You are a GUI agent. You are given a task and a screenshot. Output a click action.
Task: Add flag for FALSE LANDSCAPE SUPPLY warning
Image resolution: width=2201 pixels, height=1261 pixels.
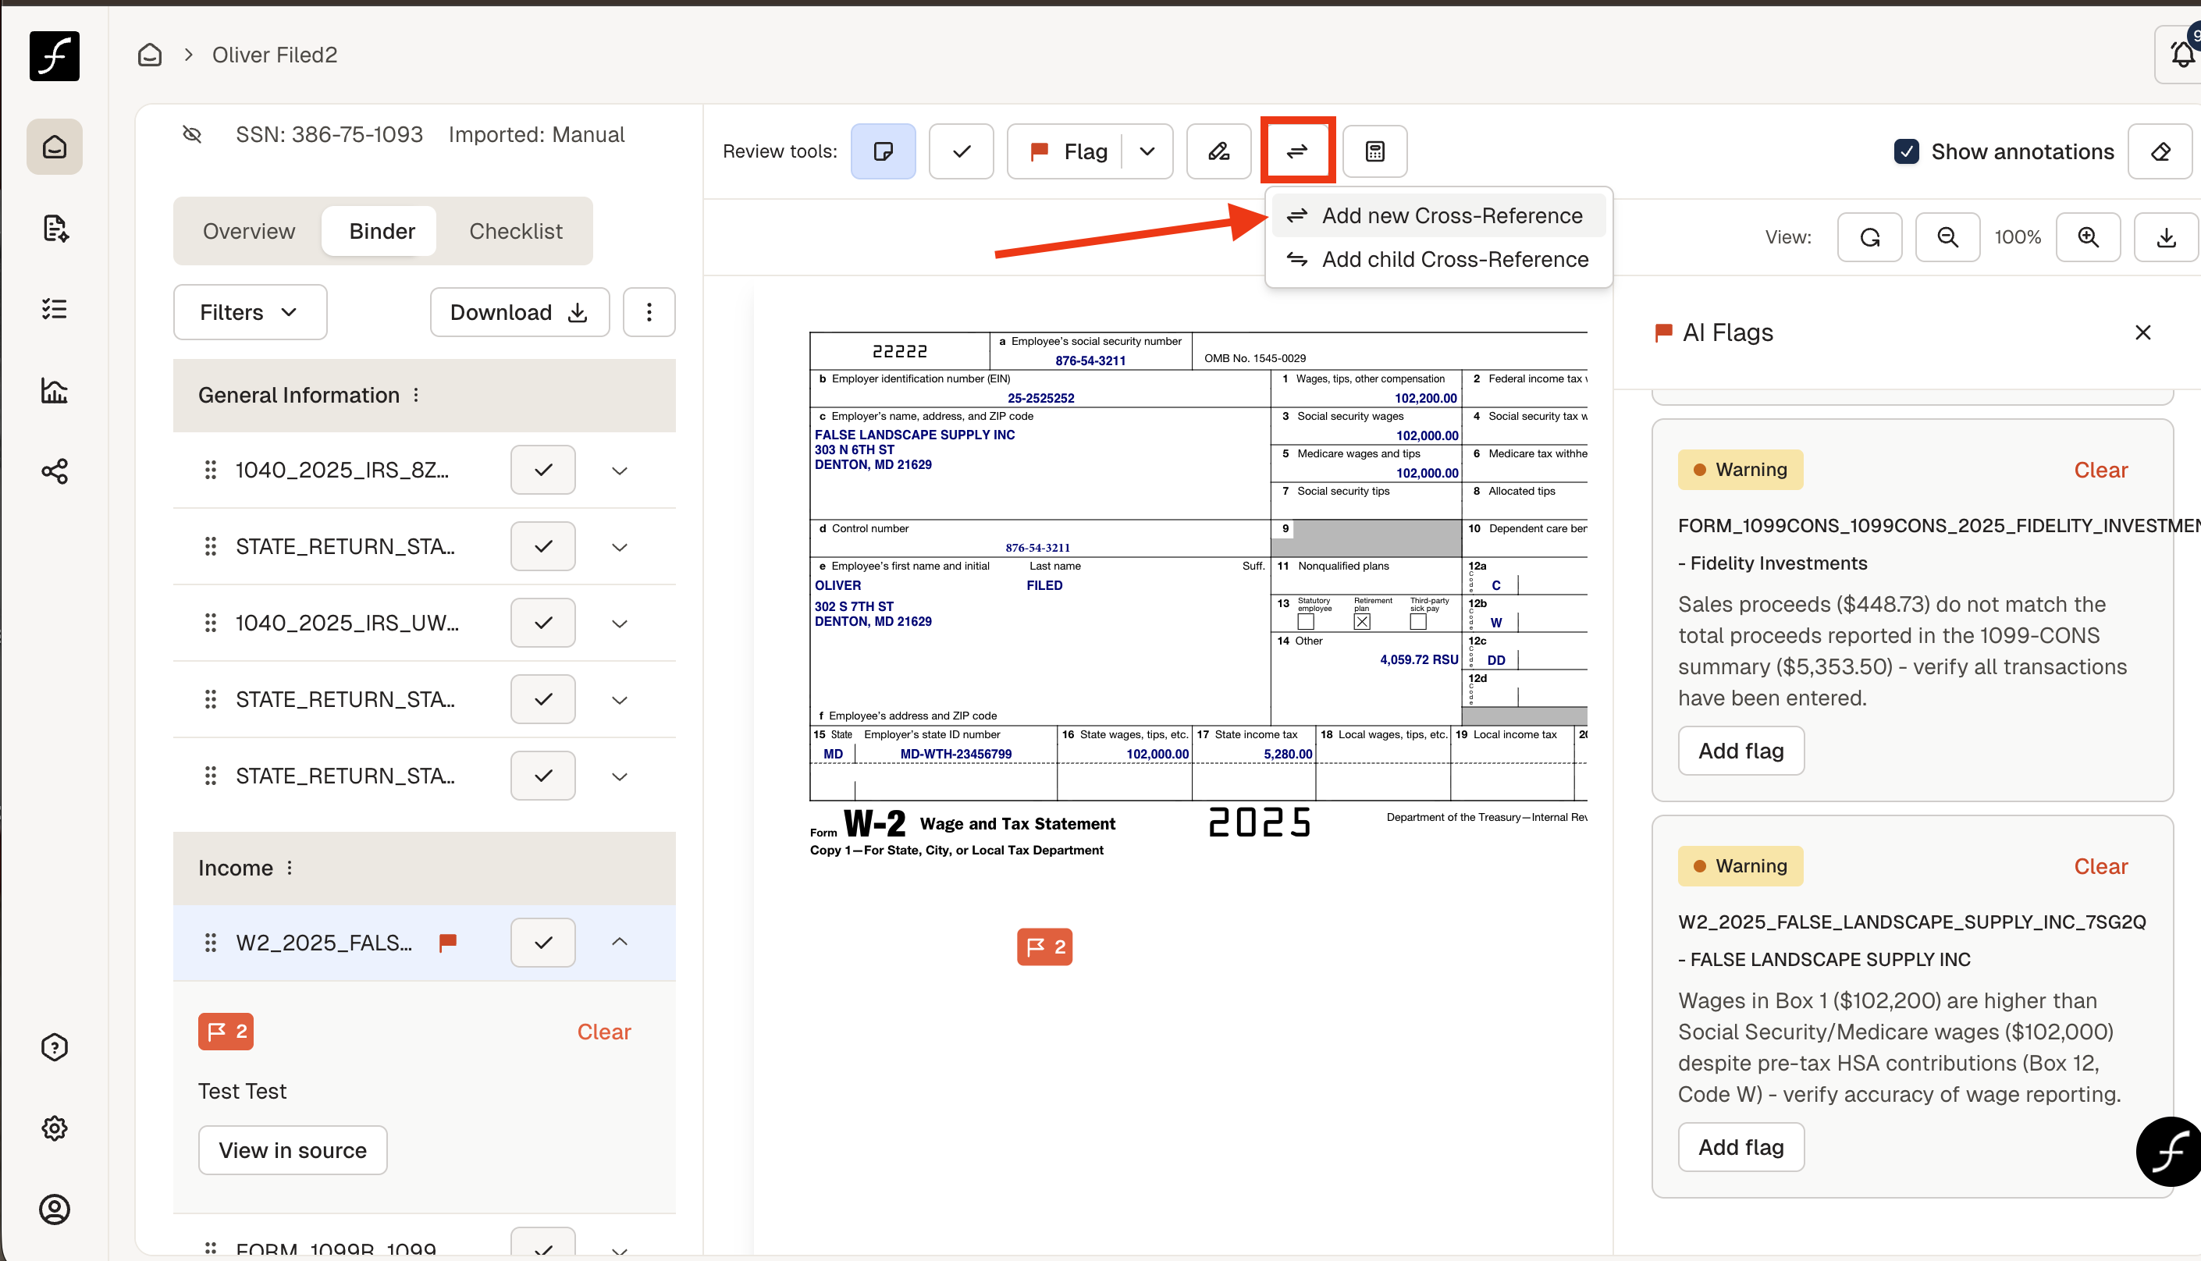[x=1741, y=1148]
